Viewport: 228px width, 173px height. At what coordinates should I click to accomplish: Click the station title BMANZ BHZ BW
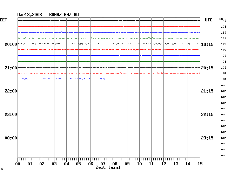[64, 15]
